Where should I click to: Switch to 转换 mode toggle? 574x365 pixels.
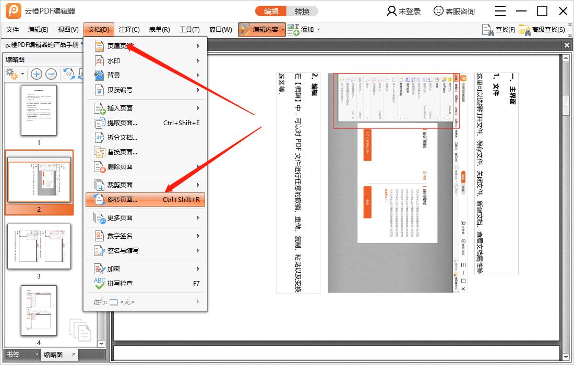pos(302,11)
